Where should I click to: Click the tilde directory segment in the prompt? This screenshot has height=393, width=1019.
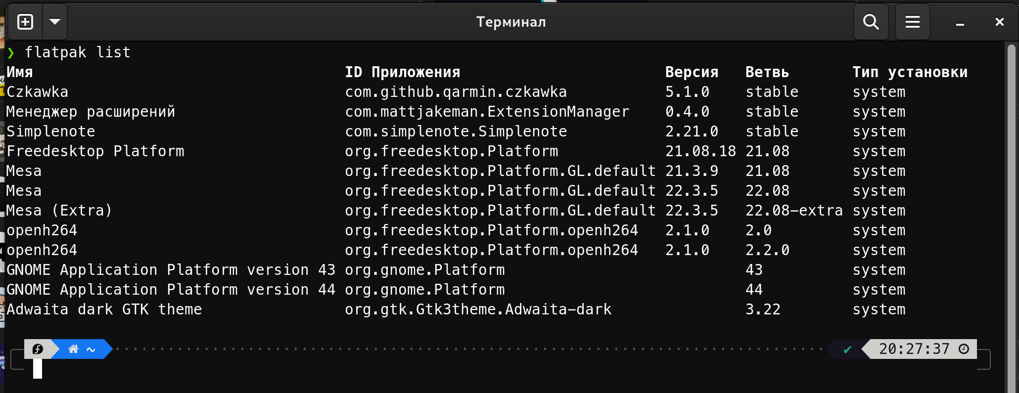[91, 349]
